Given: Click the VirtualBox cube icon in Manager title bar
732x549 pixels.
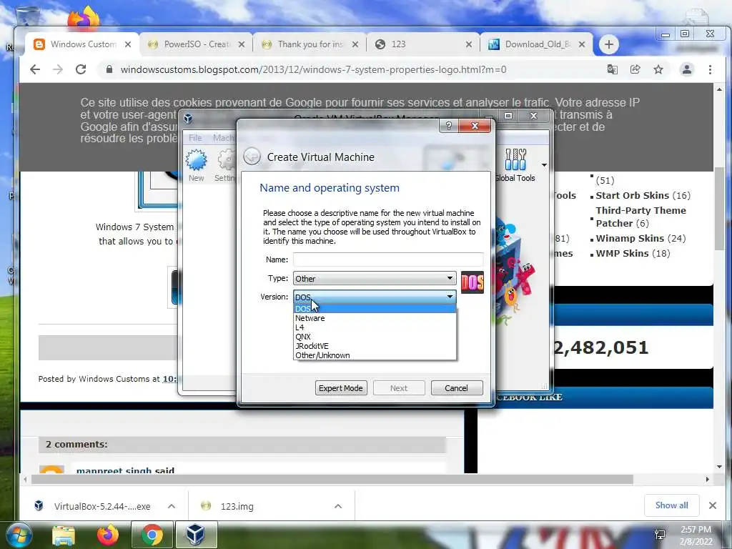Looking at the screenshot, I should [188, 119].
